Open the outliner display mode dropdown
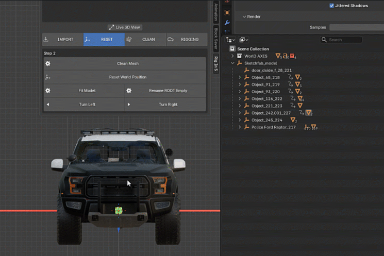The height and width of the screenshot is (256, 384). click(x=230, y=40)
